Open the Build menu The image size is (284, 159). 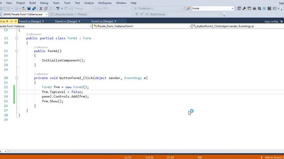[32, 3]
